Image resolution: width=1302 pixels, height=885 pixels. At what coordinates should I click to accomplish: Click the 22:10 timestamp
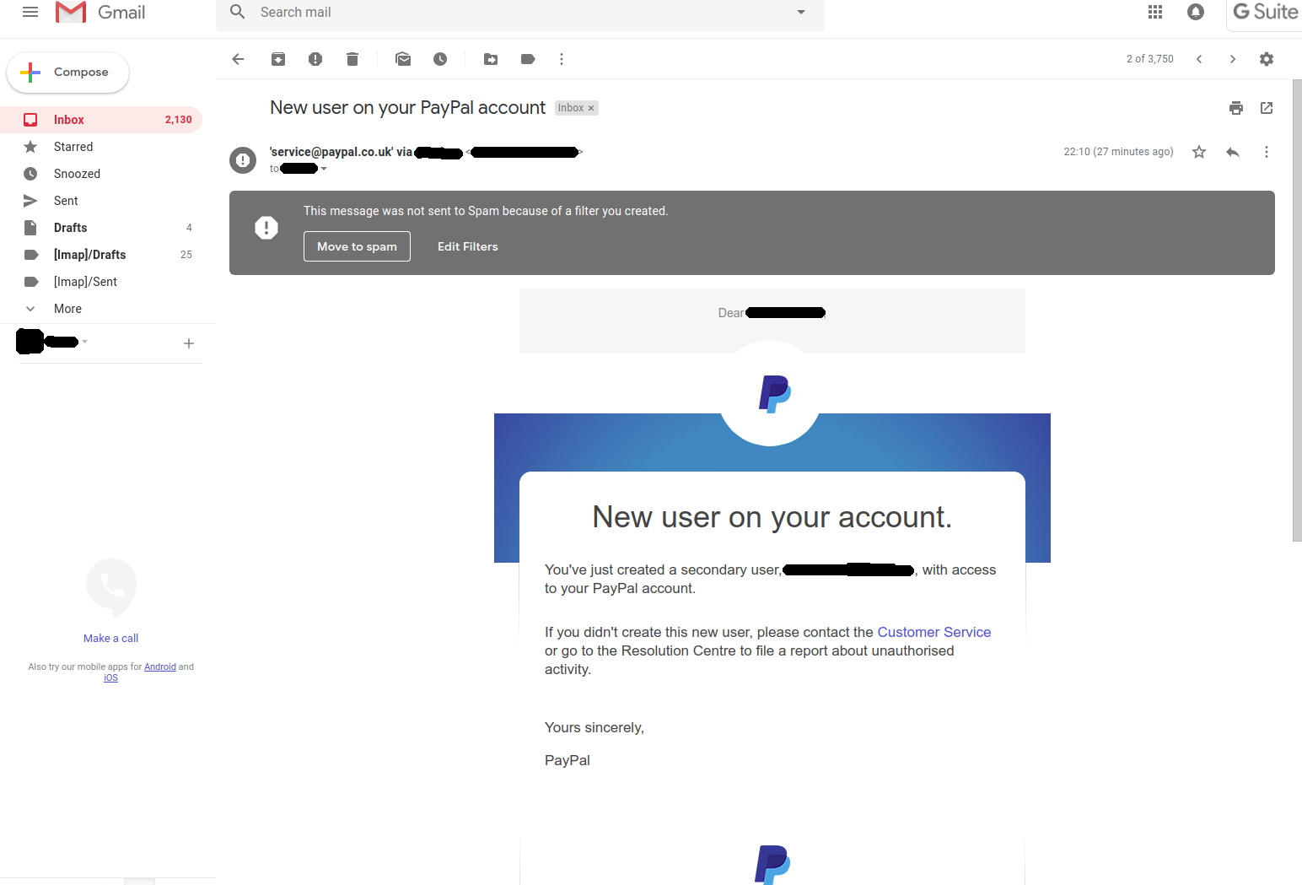click(1118, 152)
